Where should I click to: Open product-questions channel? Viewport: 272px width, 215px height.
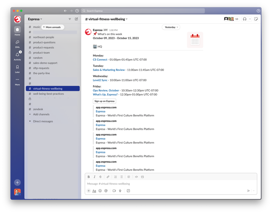point(53,42)
